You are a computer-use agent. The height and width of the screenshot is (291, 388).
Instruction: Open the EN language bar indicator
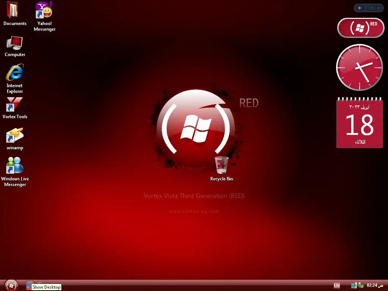coord(336,285)
